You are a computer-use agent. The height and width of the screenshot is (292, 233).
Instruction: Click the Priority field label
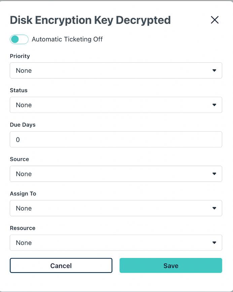click(20, 56)
